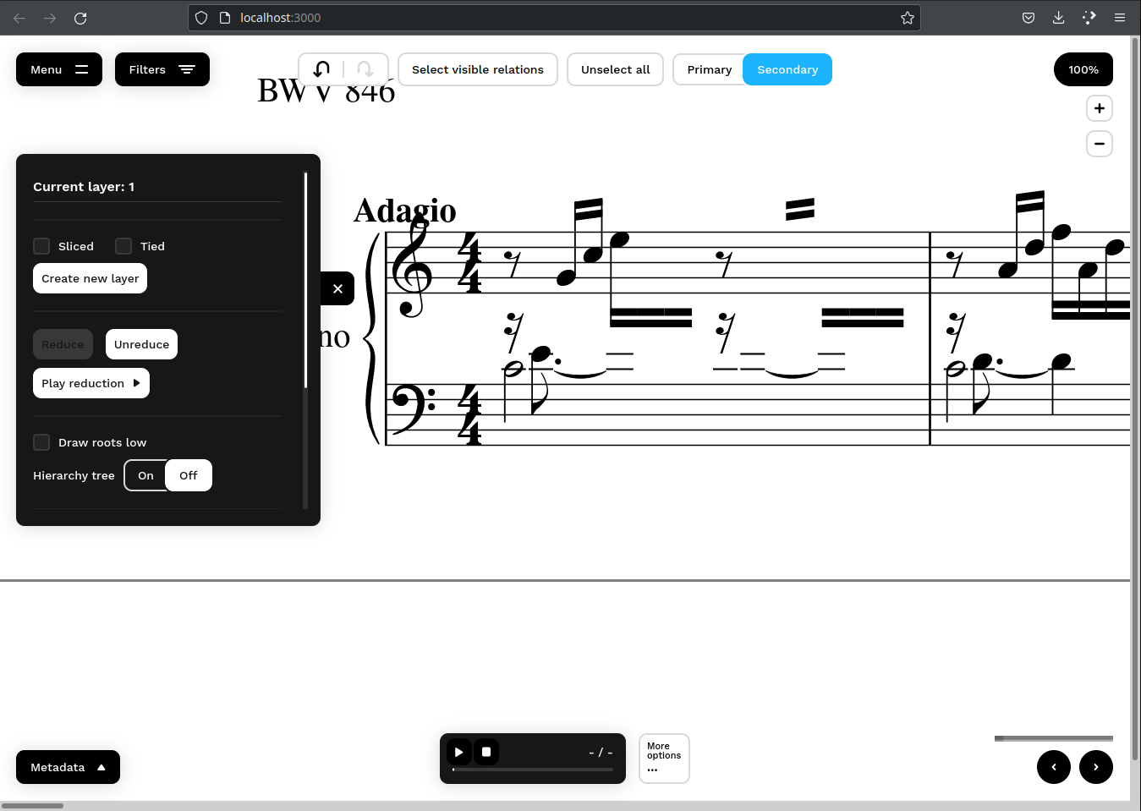1141x811 pixels.
Task: Enable Draw roots low checkbox
Action: click(41, 442)
